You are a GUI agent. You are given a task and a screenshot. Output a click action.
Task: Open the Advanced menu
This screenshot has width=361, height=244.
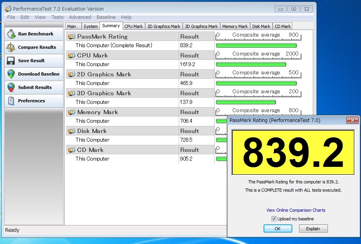(80, 17)
